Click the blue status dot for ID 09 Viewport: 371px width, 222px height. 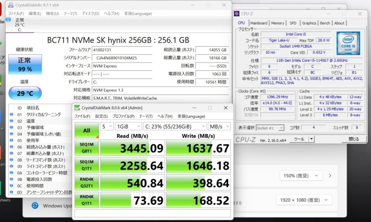[x=12, y=166]
